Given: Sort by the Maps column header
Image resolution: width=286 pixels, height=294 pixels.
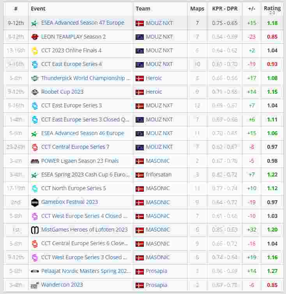Looking at the screenshot, I should tap(197, 9).
